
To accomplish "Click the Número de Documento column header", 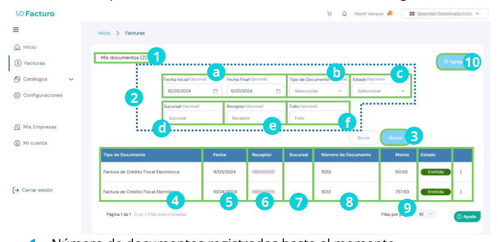I will (x=346, y=155).
